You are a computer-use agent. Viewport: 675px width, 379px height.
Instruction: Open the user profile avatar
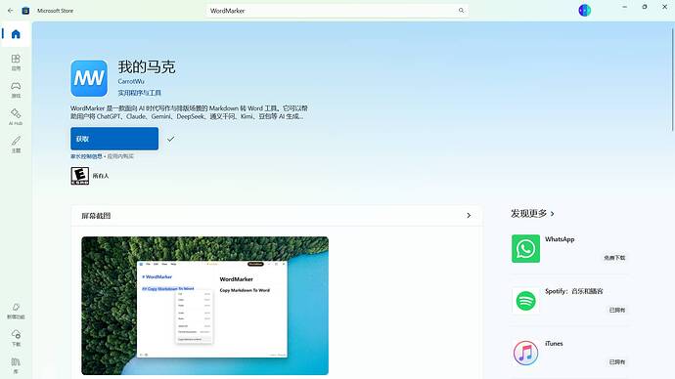[x=584, y=11]
